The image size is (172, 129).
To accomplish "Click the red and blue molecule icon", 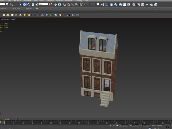I will coord(38,15).
